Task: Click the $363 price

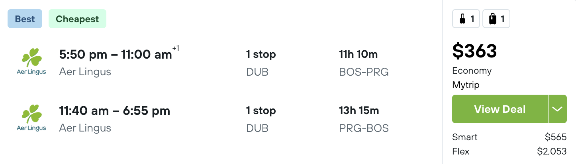Action: coord(475,51)
